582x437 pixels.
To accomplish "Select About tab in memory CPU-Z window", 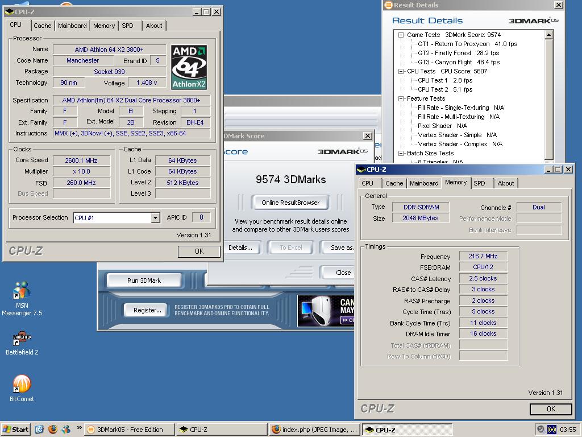I will coord(506,183).
